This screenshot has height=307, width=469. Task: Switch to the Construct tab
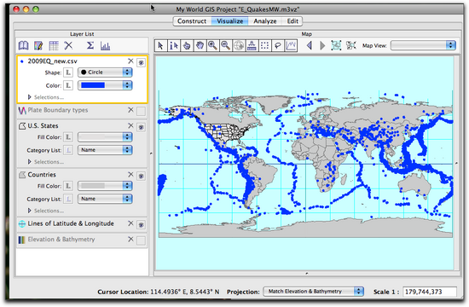click(192, 21)
